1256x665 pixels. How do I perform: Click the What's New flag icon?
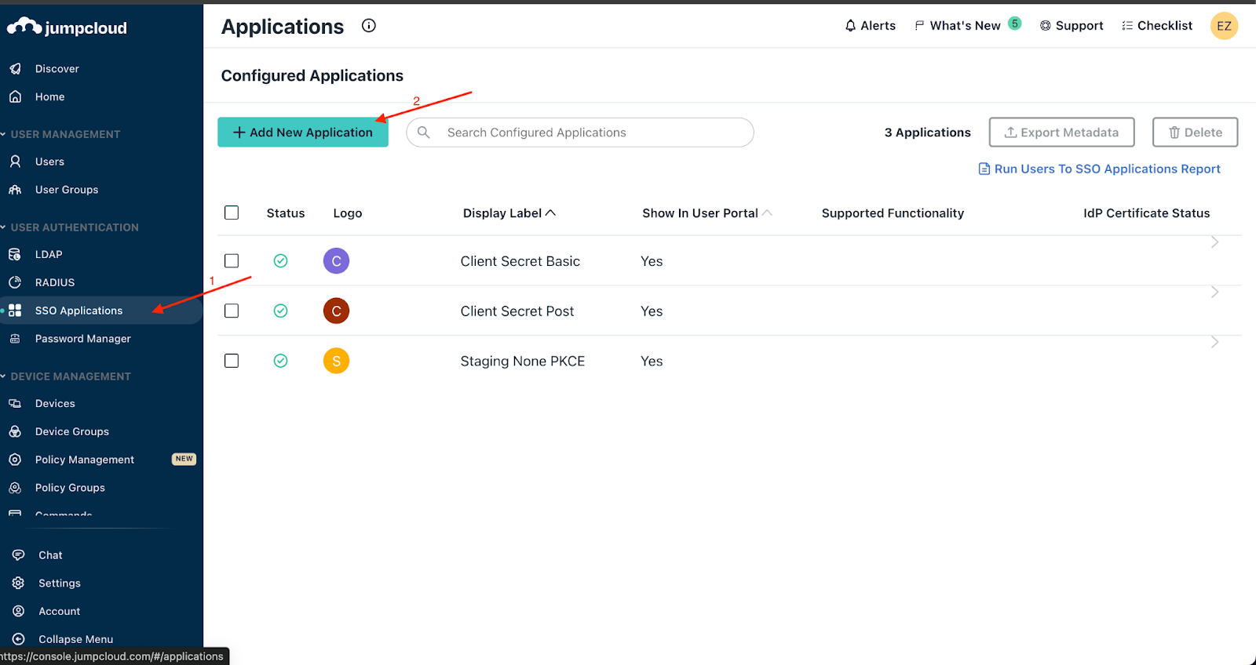(919, 26)
